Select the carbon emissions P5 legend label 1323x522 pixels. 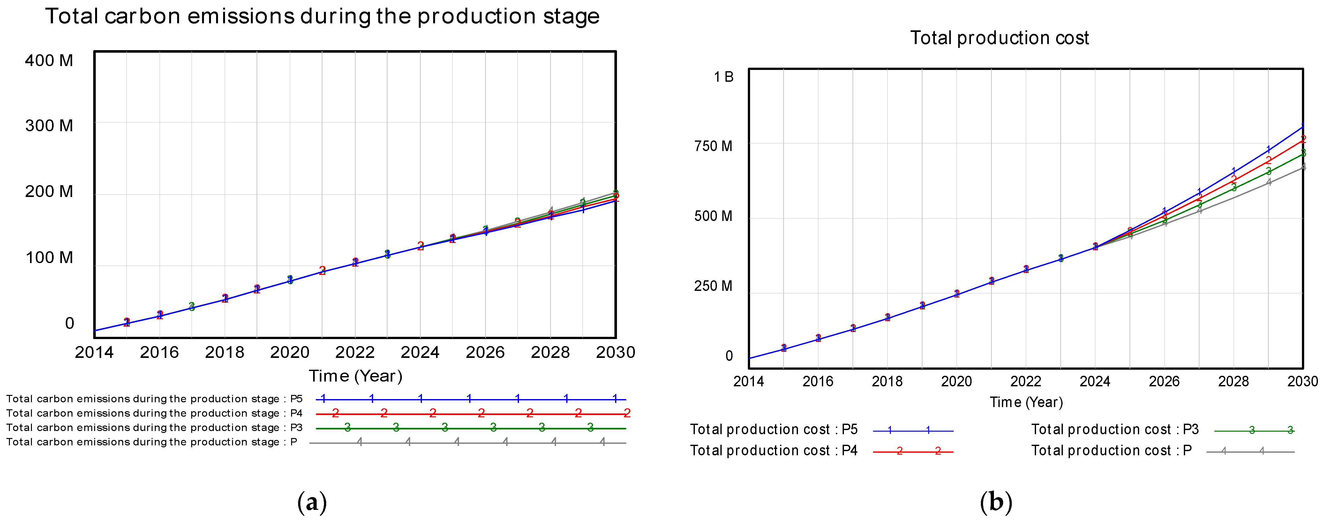(154, 399)
